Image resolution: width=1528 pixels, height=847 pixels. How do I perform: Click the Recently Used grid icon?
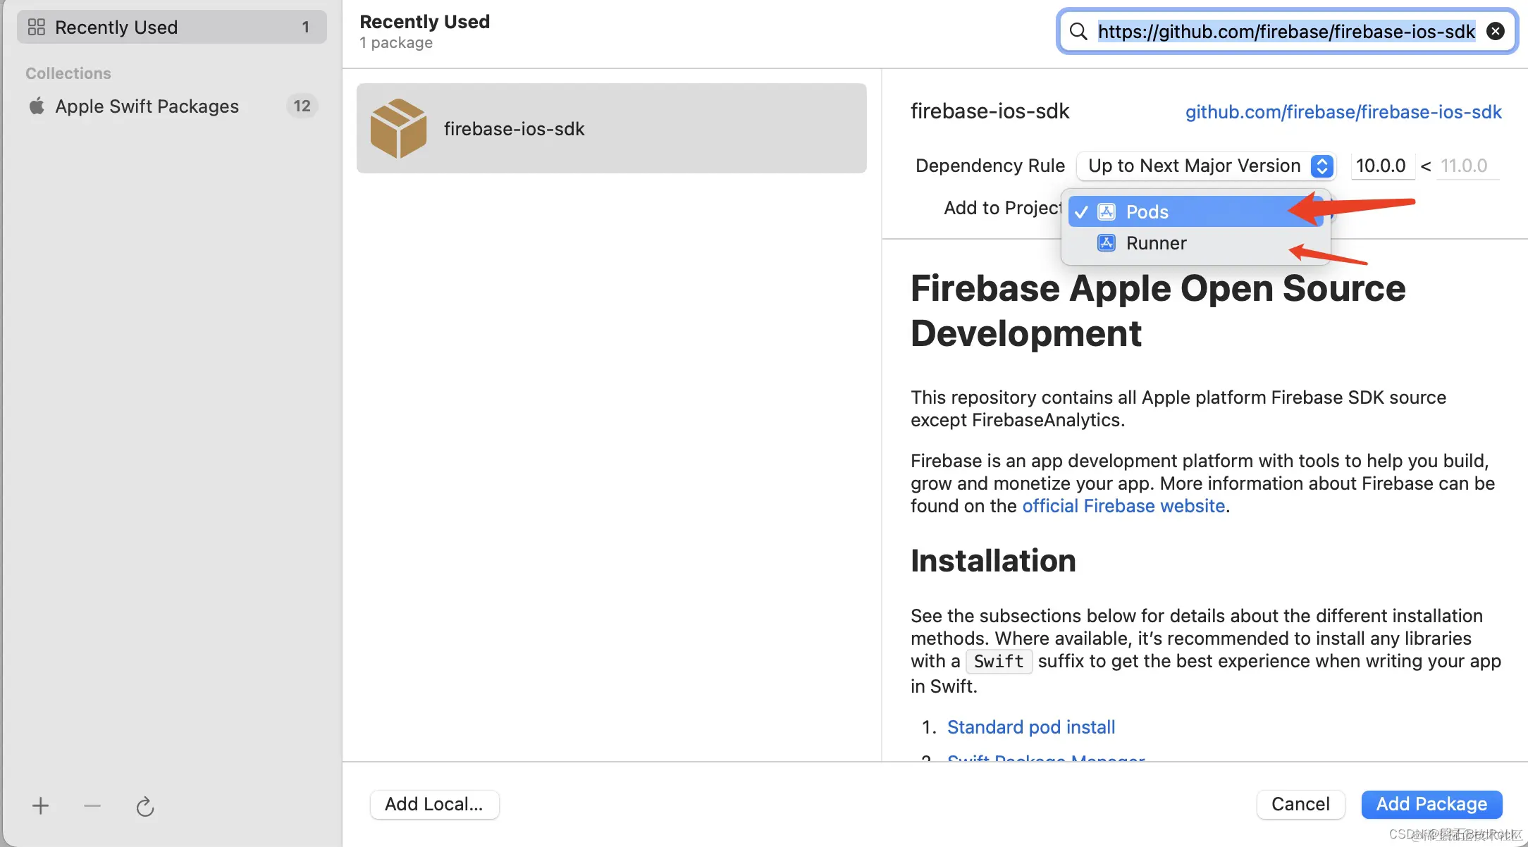point(37,27)
